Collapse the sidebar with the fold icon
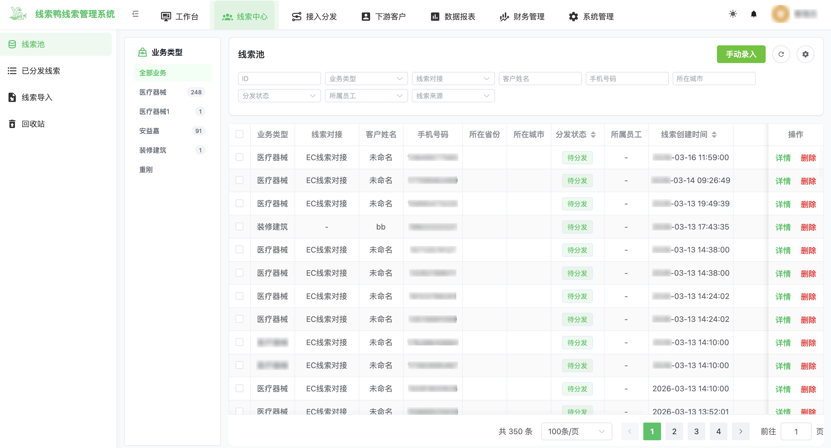Image resolution: width=831 pixels, height=448 pixels. point(135,14)
